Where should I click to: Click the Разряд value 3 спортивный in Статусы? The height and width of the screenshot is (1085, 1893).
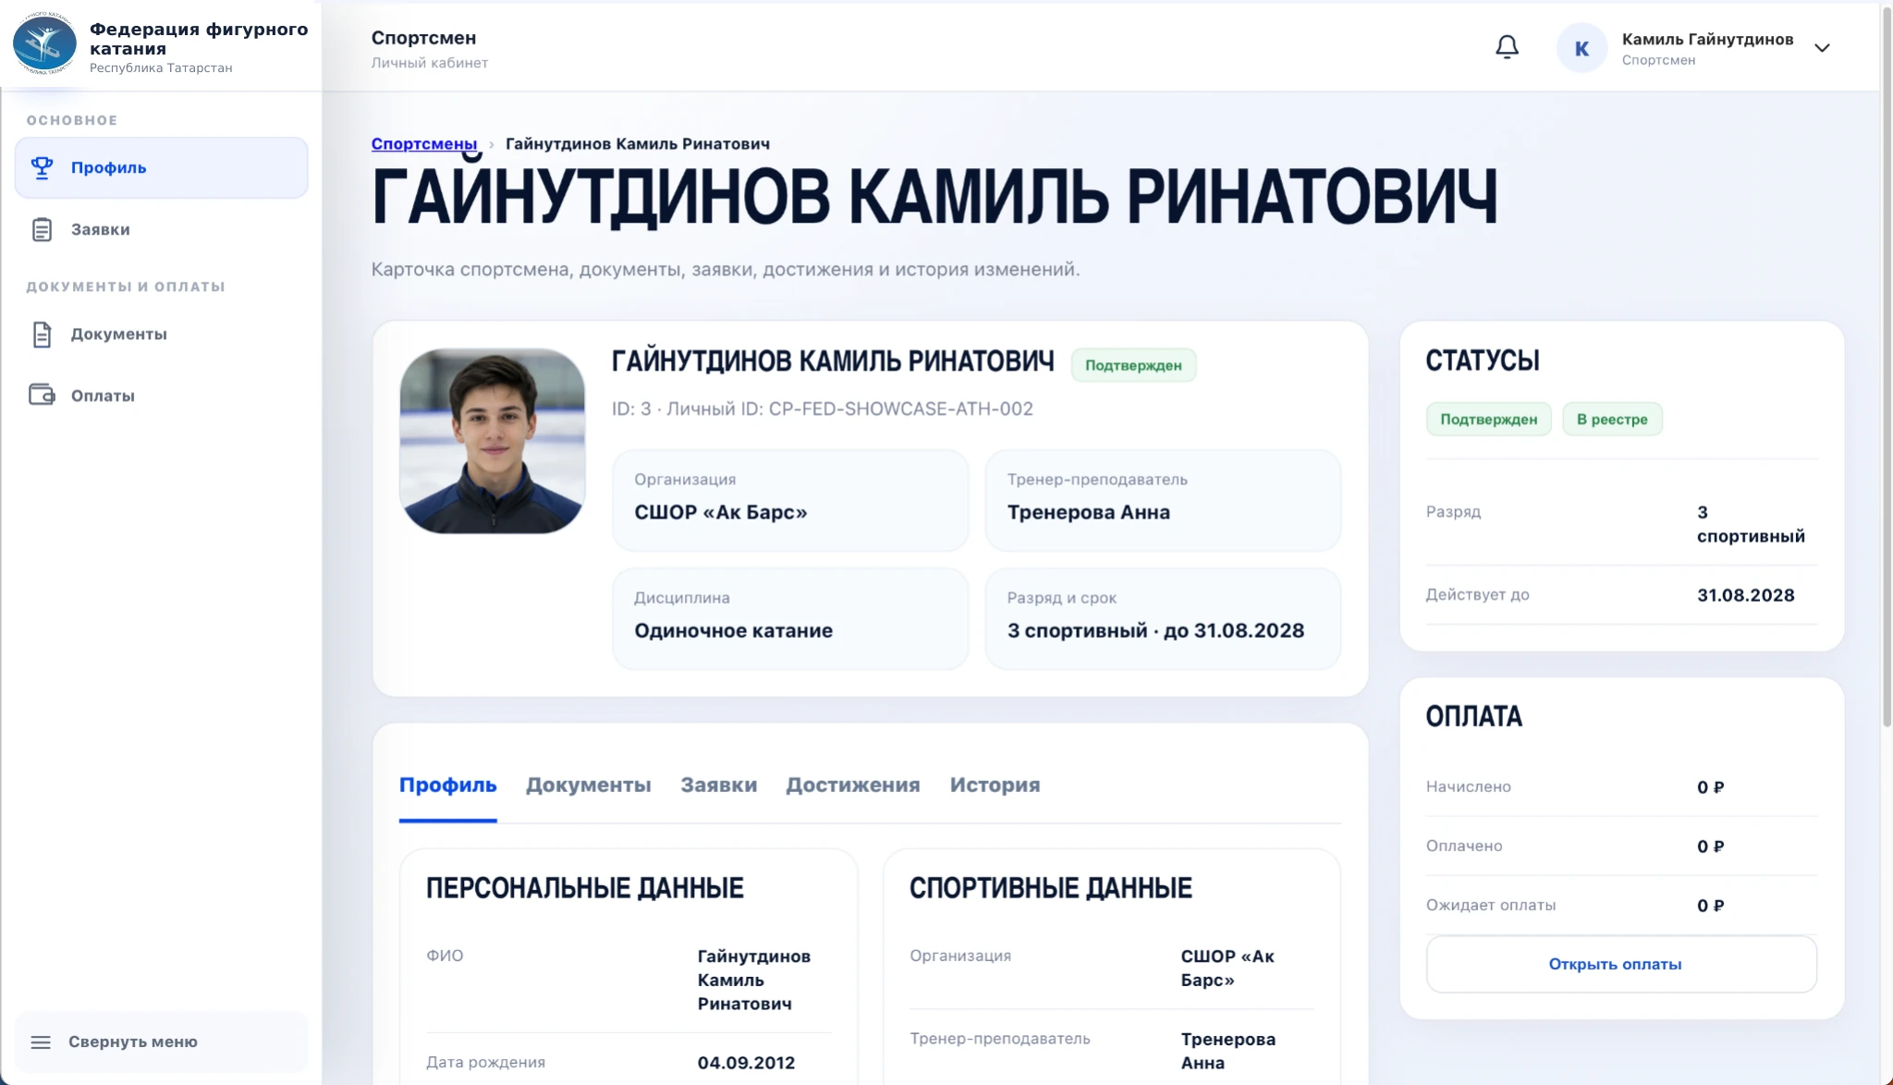1751,524
